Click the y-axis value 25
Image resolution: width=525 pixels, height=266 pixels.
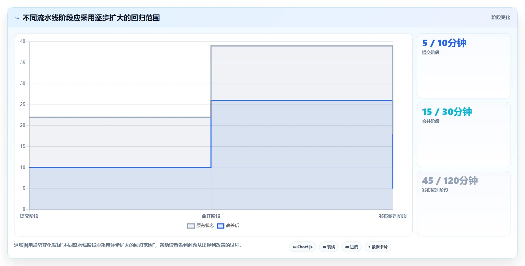click(23, 105)
